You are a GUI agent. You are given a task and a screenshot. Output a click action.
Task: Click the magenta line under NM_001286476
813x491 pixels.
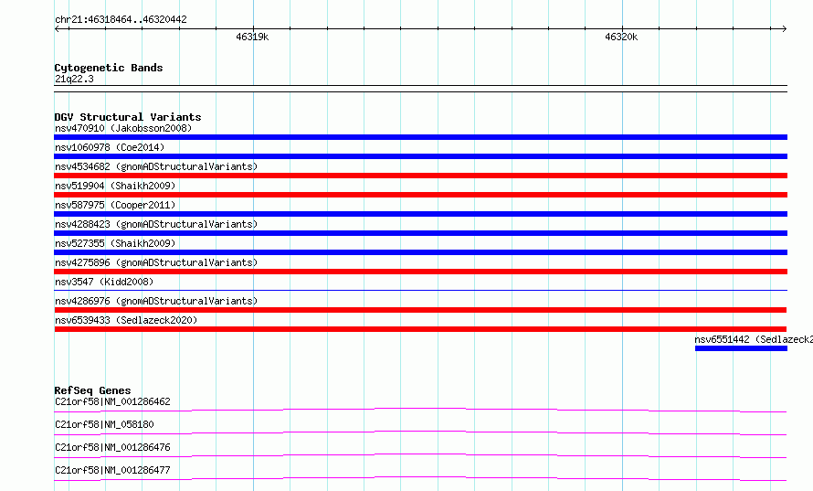tap(420, 455)
